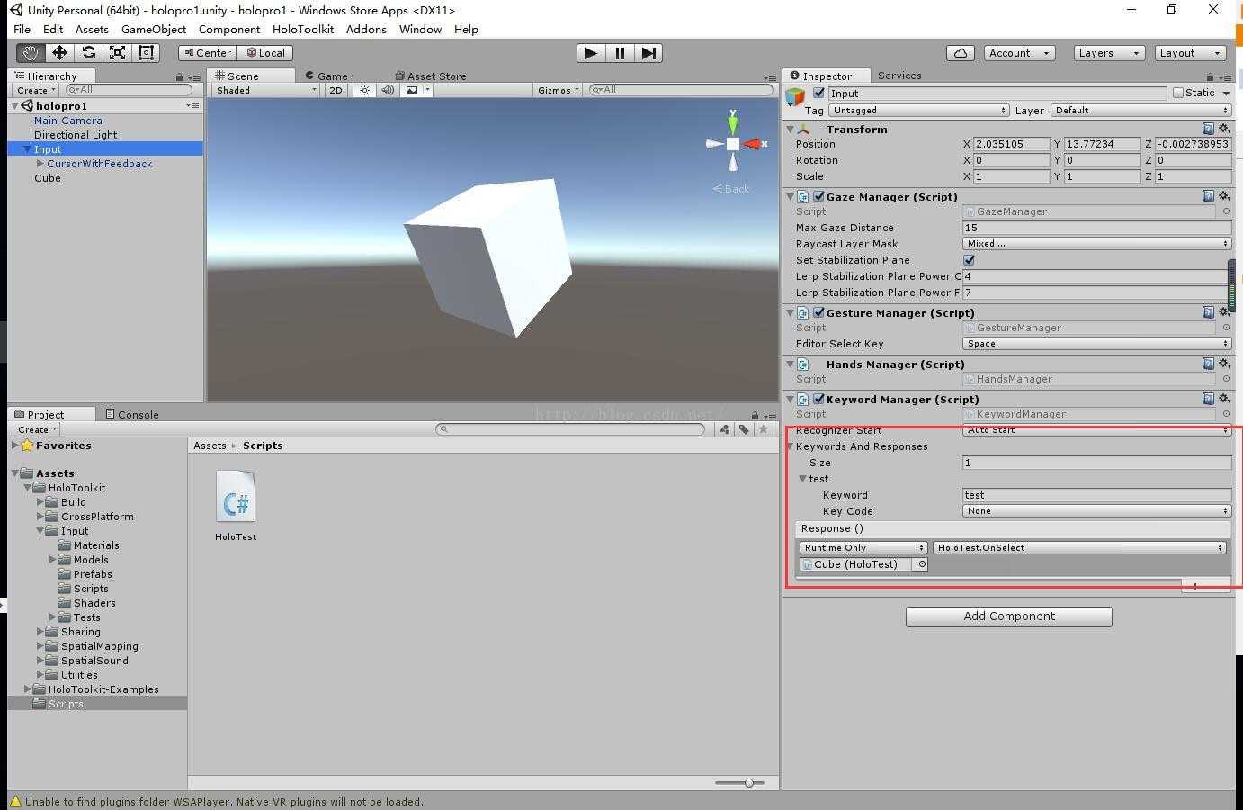
Task: Click search by label icon in Project
Action: [744, 429]
